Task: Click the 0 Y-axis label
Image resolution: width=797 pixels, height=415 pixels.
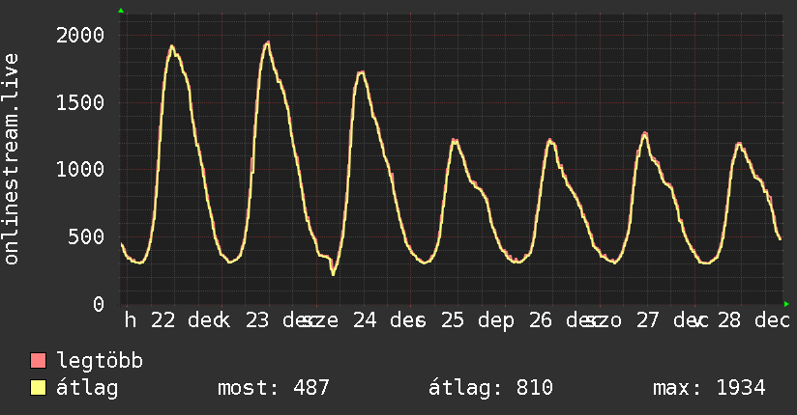Action: 99,304
